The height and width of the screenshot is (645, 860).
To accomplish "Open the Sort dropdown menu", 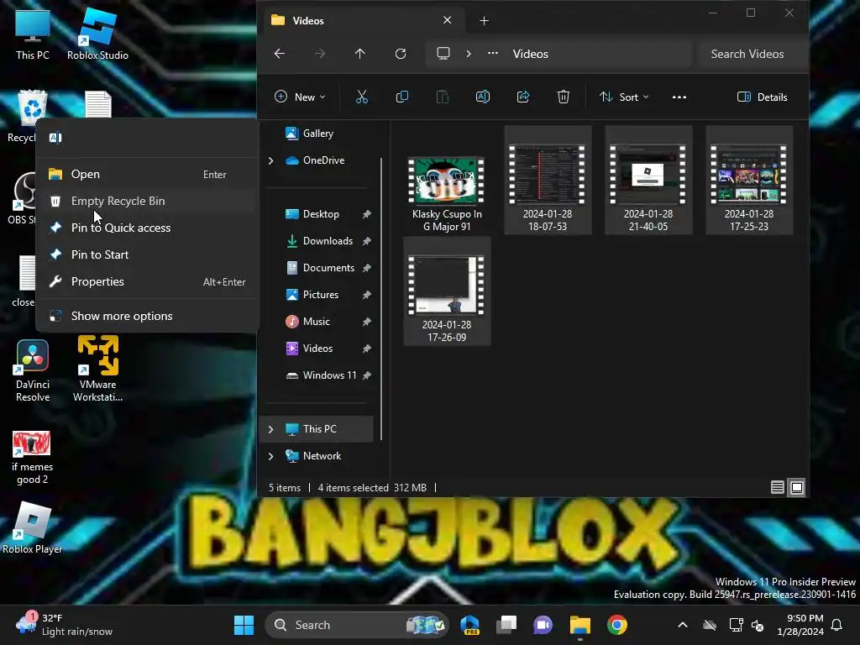I will pyautogui.click(x=624, y=97).
